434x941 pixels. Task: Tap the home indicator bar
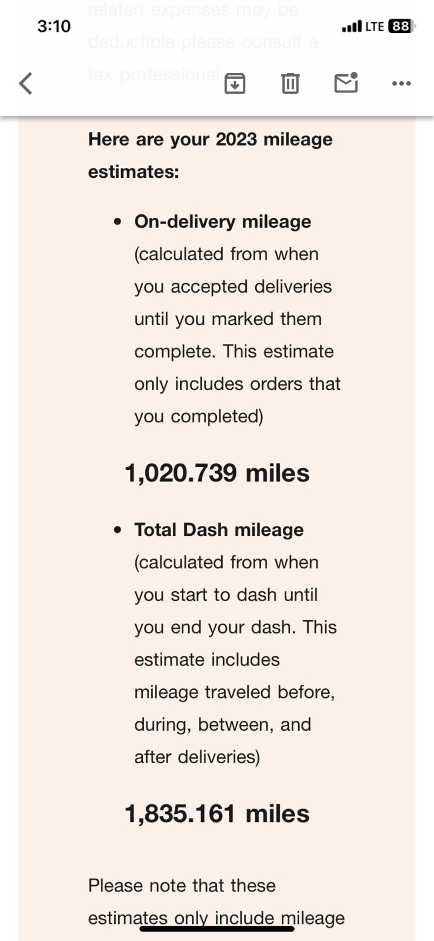click(x=217, y=929)
